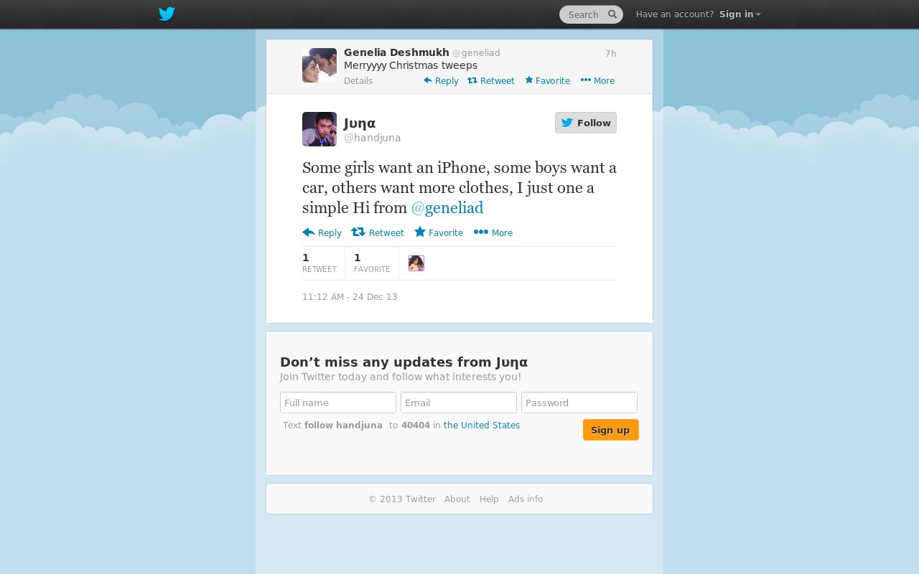Image resolution: width=919 pixels, height=574 pixels.
Task: Open the Sign in dropdown
Action: 740,14
